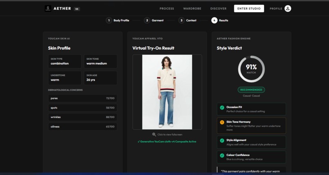
Task: Click the Virtual Try-On Result heading
Action: point(153,48)
